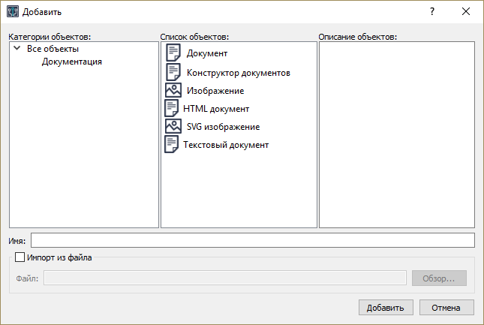Select Все объекты category

pyautogui.click(x=53, y=49)
